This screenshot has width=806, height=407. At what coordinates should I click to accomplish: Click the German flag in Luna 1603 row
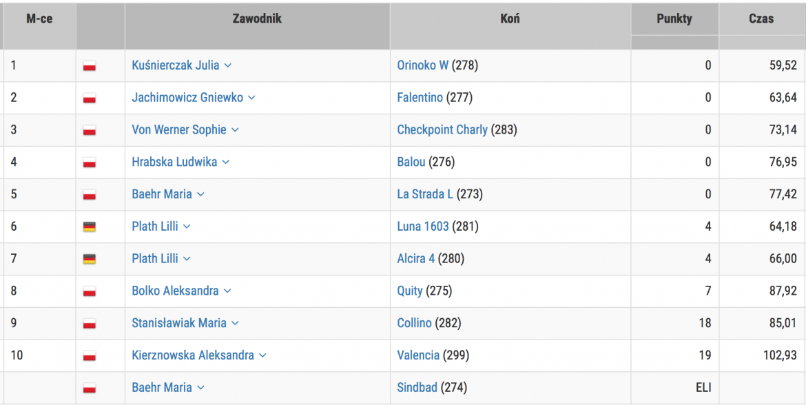point(90,227)
